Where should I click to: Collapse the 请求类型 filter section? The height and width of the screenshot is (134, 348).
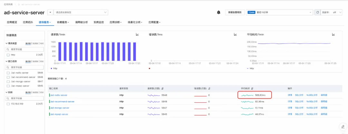click(x=6, y=43)
